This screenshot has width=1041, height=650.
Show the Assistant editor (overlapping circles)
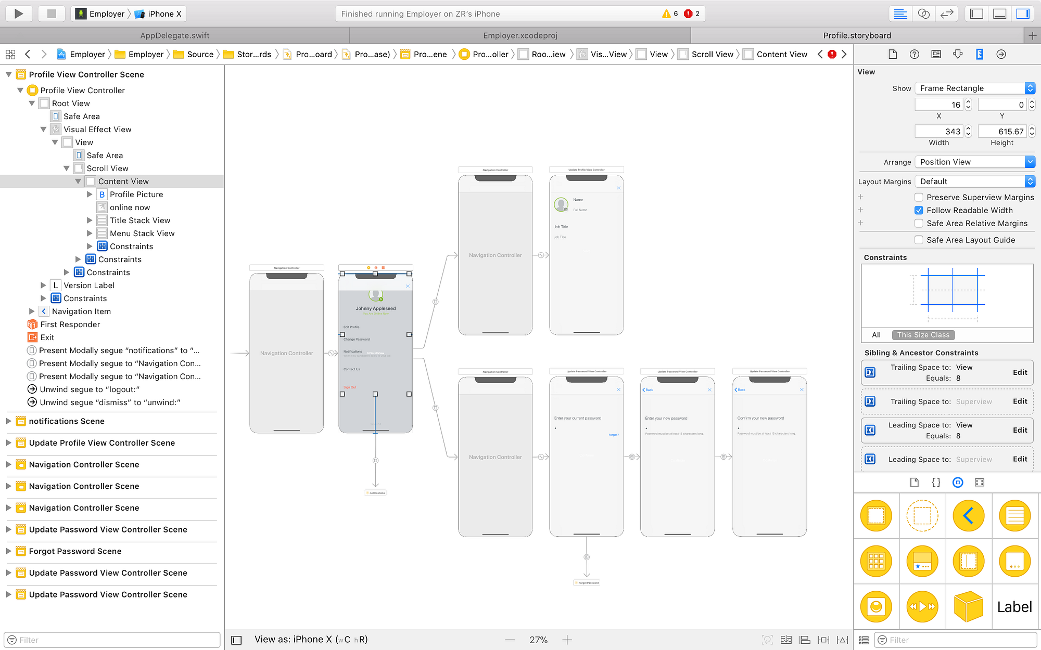(923, 14)
